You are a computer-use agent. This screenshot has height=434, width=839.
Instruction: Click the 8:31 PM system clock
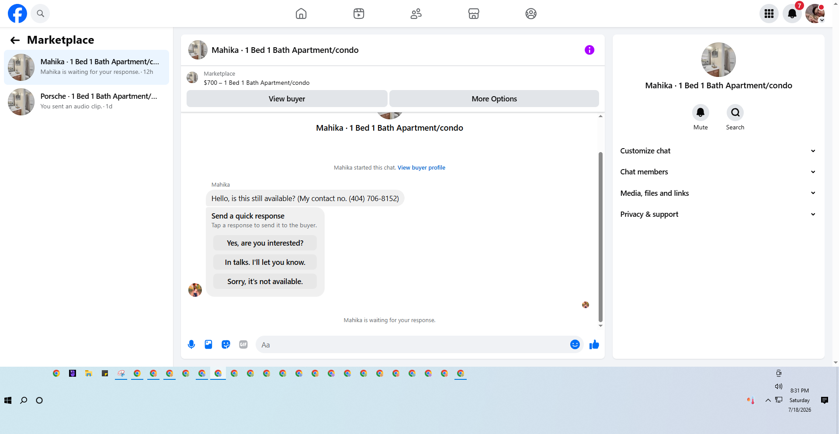point(800,391)
